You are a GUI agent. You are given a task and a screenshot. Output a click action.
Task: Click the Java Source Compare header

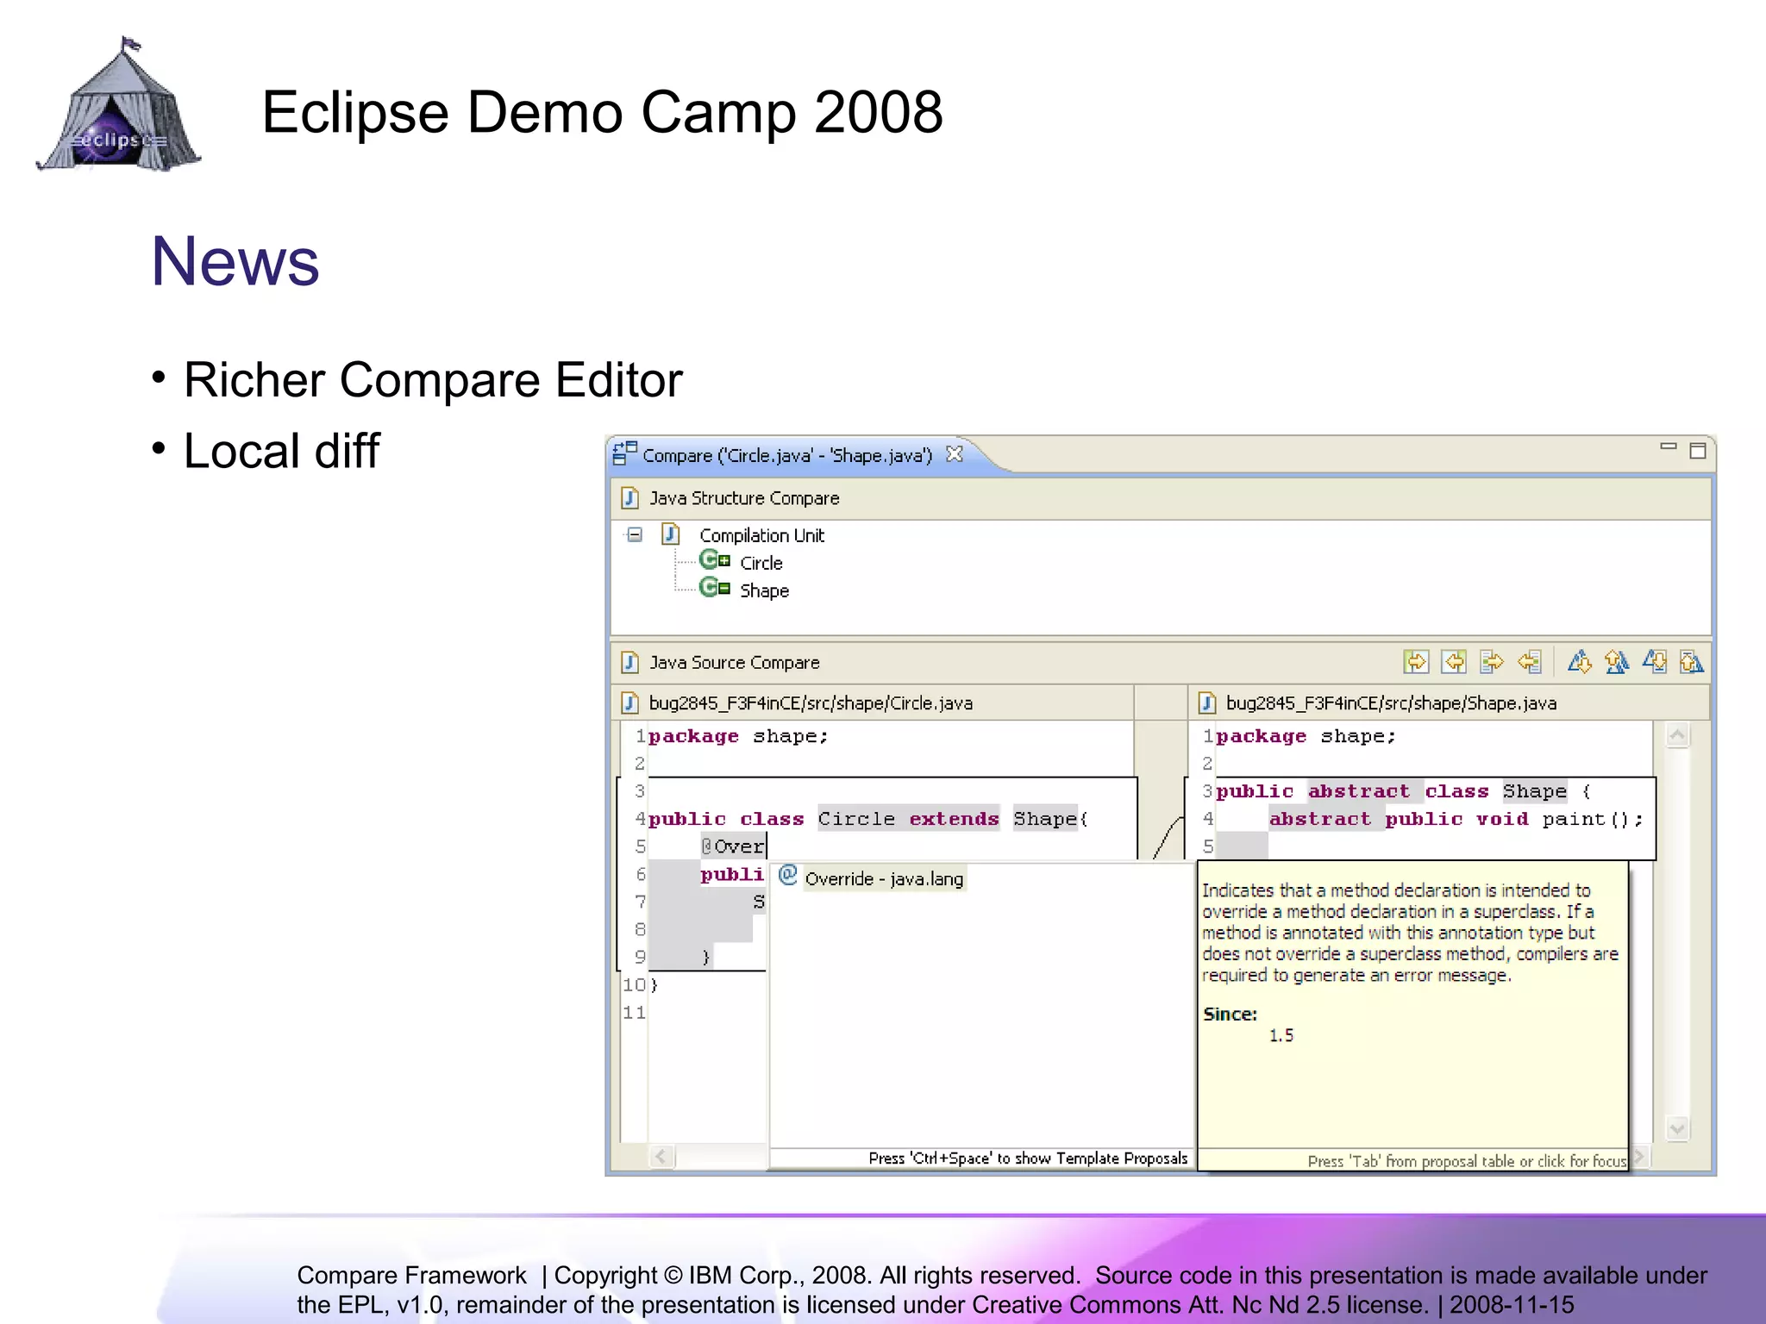coord(735,662)
